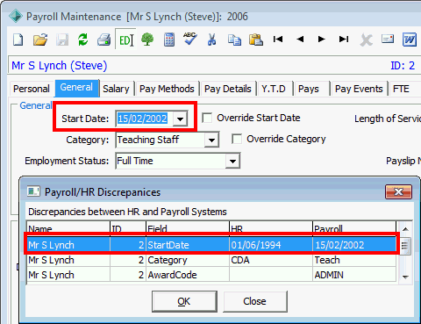Click the green tree toolbar icon

click(147, 40)
